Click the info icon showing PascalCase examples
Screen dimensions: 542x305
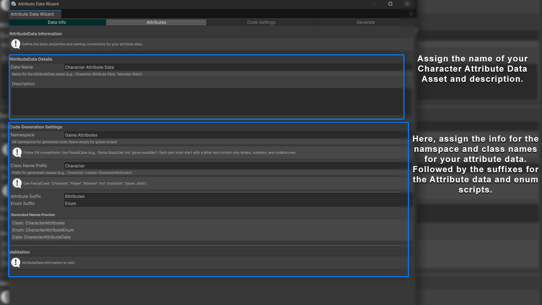pos(17,183)
